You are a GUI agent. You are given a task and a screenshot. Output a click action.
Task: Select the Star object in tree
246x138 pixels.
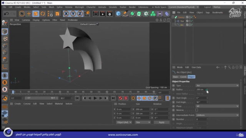(182, 21)
